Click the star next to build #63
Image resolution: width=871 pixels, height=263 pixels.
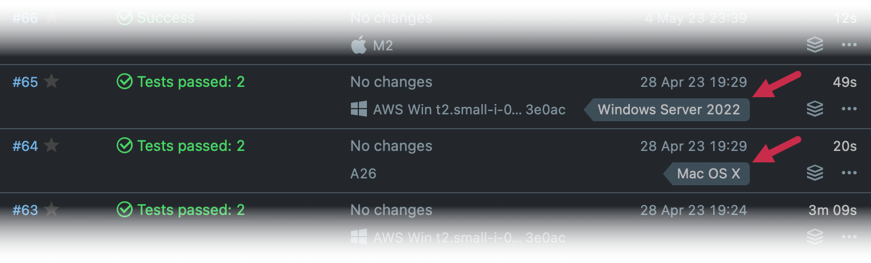coord(51,210)
